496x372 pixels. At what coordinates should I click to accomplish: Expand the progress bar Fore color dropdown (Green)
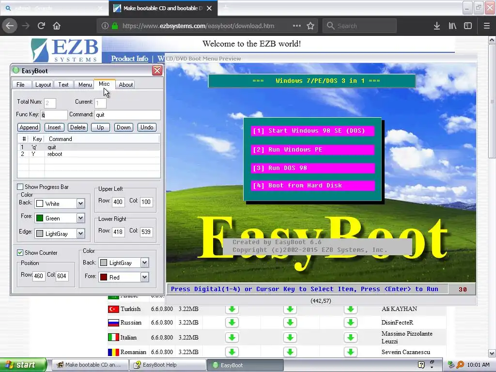point(81,218)
